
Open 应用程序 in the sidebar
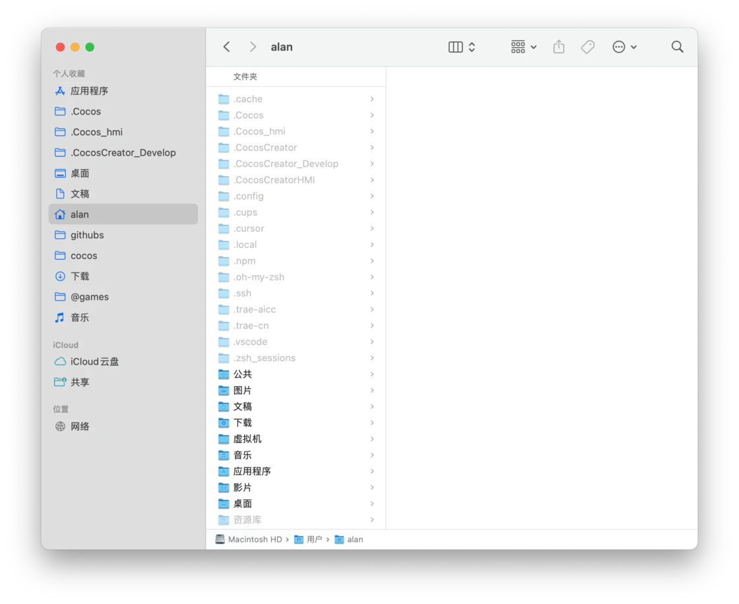pos(89,91)
